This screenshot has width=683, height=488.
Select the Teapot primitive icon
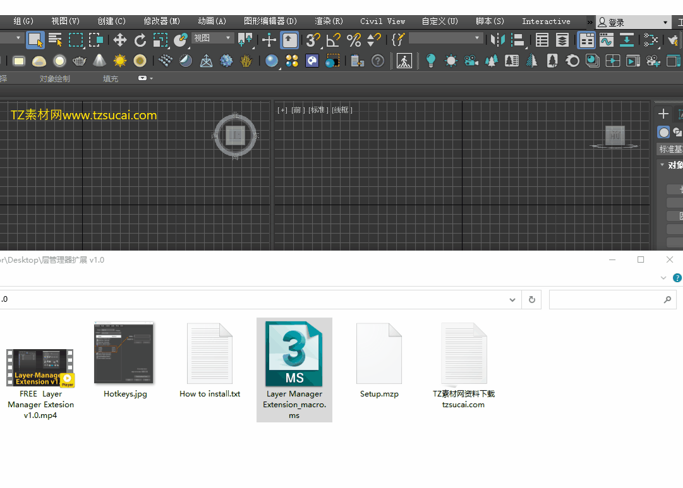click(80, 61)
